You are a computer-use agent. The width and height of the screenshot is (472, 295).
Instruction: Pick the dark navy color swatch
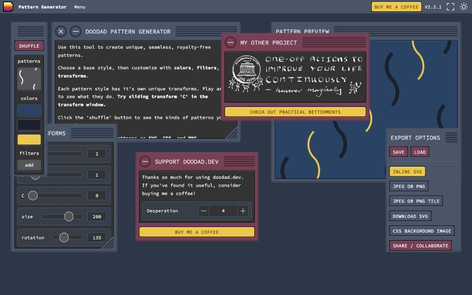click(x=29, y=125)
